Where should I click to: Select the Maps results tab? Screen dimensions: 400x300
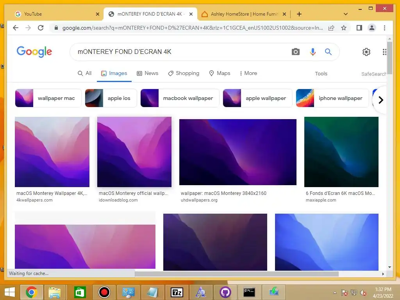[220, 73]
